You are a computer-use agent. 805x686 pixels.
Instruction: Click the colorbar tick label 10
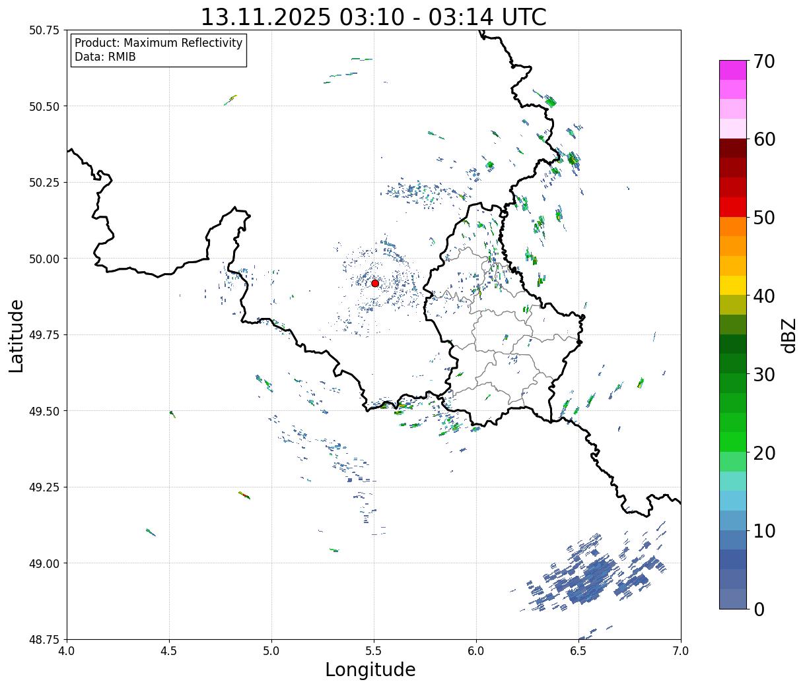pos(764,531)
